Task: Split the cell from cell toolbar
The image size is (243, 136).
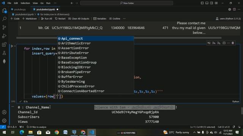Action: [x=224, y=43]
